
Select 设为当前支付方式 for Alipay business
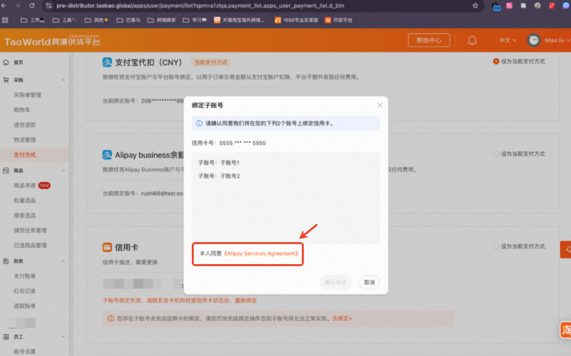pyautogui.click(x=495, y=154)
